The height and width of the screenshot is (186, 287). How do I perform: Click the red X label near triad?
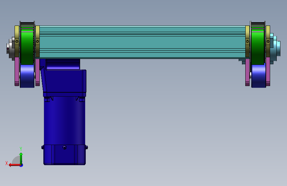coord(7,163)
